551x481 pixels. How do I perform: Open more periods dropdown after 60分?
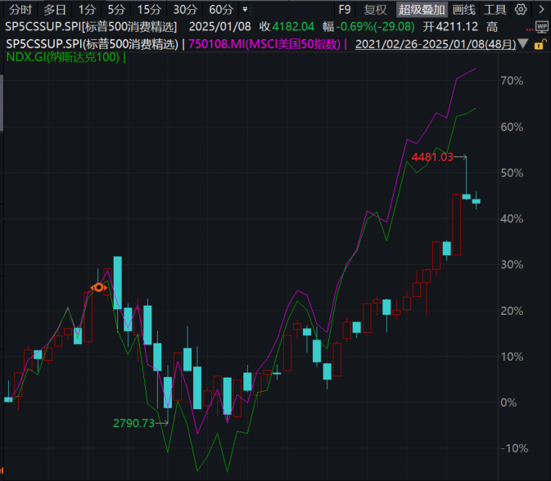[245, 10]
